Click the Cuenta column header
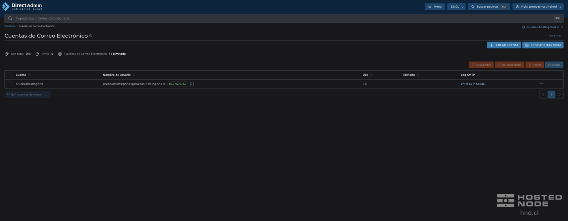 [x=21, y=75]
